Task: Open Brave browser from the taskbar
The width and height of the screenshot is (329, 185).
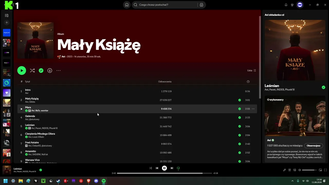Action: click(89, 181)
